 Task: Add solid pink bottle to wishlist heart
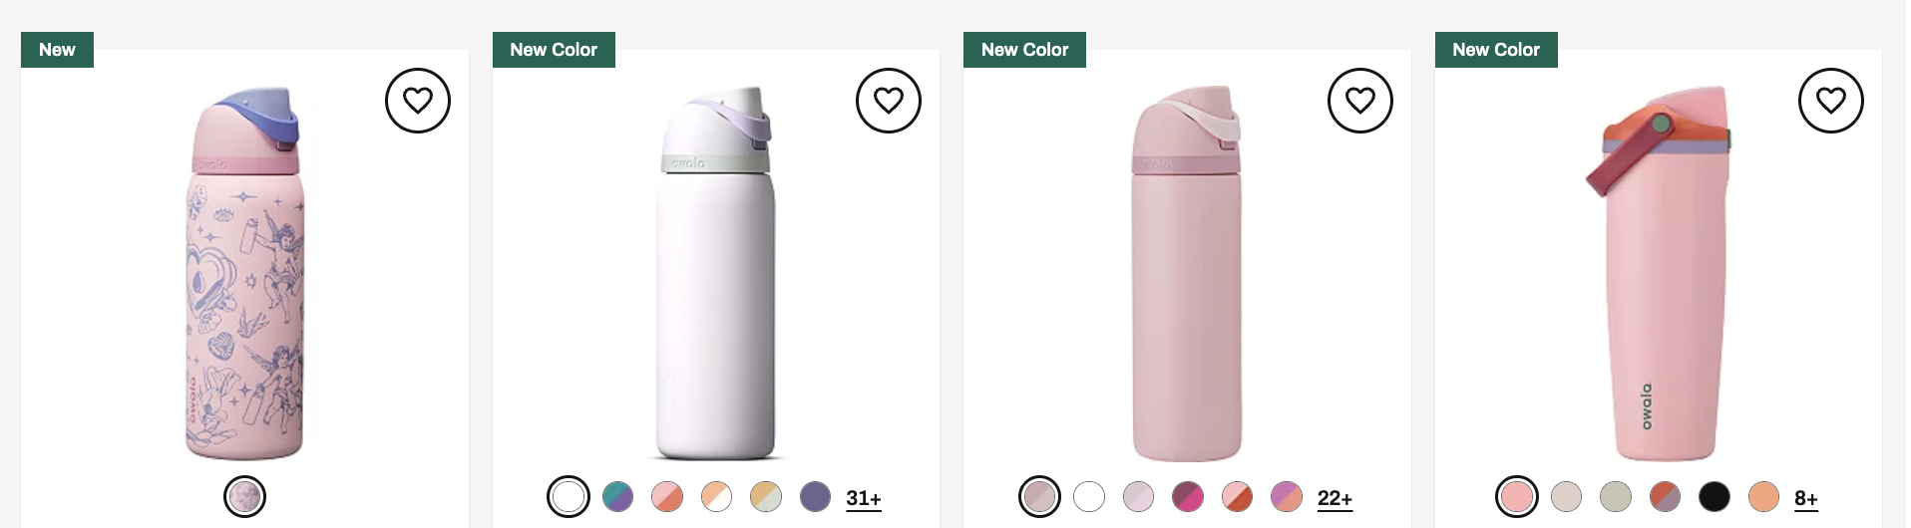1360,101
